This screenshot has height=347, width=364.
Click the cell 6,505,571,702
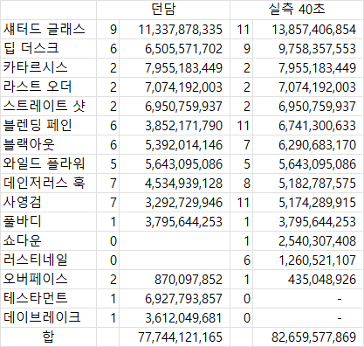(175, 48)
